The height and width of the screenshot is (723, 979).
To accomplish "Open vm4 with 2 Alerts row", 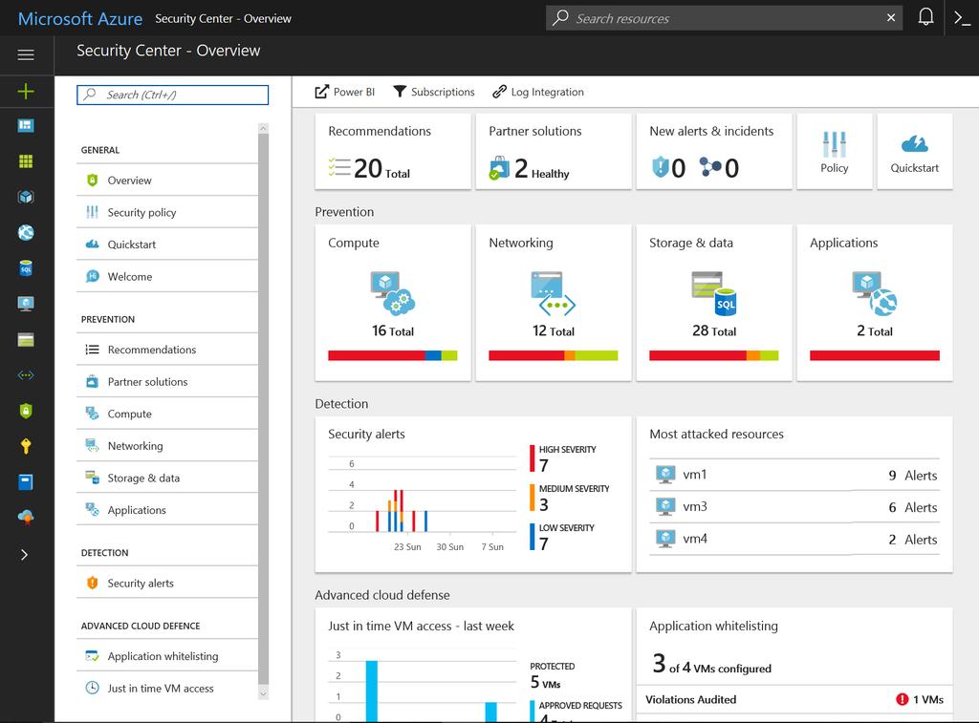I will click(x=794, y=539).
